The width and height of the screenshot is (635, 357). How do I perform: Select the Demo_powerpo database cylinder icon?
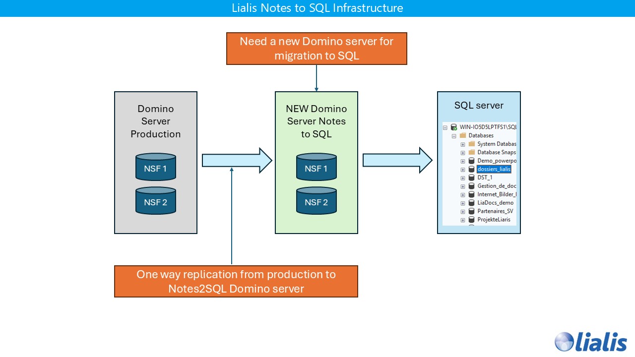click(x=472, y=160)
